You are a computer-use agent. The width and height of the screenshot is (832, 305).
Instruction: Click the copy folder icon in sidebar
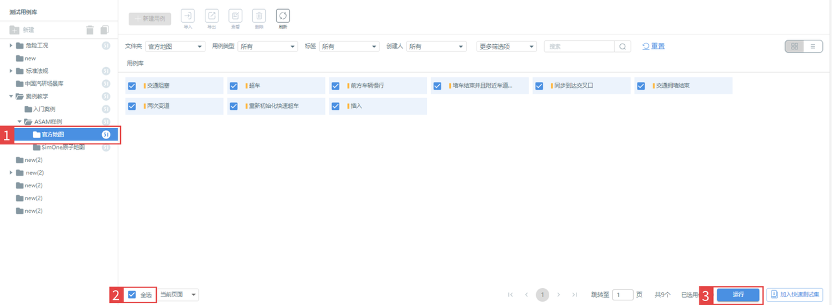105,30
